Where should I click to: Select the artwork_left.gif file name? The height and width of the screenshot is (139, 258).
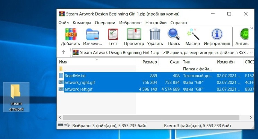[x=78, y=89]
